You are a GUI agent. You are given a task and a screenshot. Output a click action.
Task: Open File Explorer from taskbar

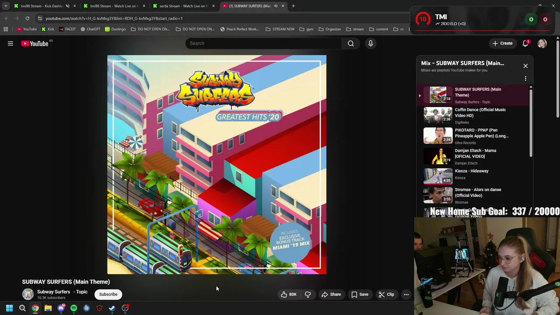click(48, 308)
